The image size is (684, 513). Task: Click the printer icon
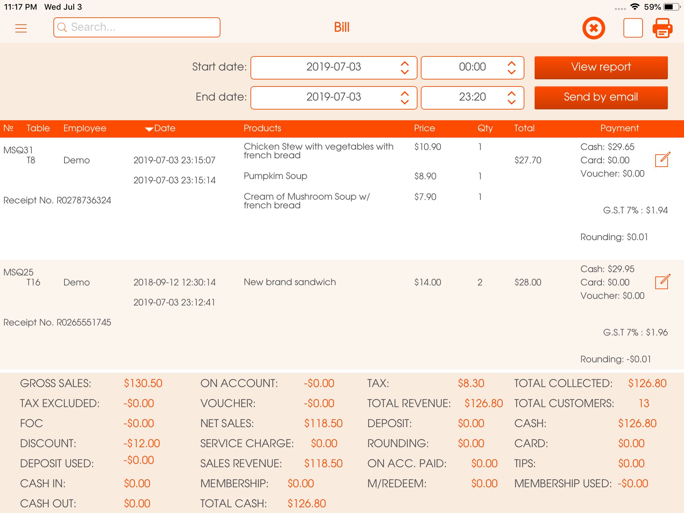(663, 28)
